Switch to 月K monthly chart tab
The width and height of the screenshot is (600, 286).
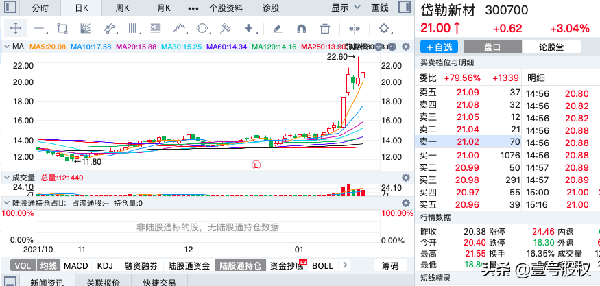pos(164,8)
